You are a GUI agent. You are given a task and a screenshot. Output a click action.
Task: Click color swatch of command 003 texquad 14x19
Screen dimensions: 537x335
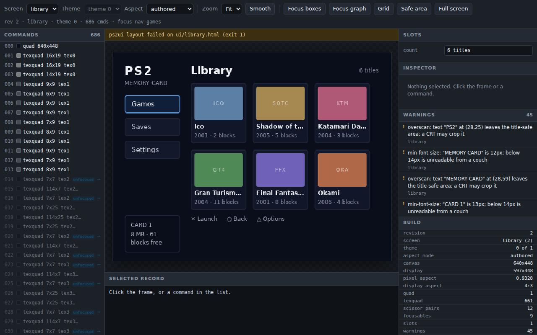[18, 75]
